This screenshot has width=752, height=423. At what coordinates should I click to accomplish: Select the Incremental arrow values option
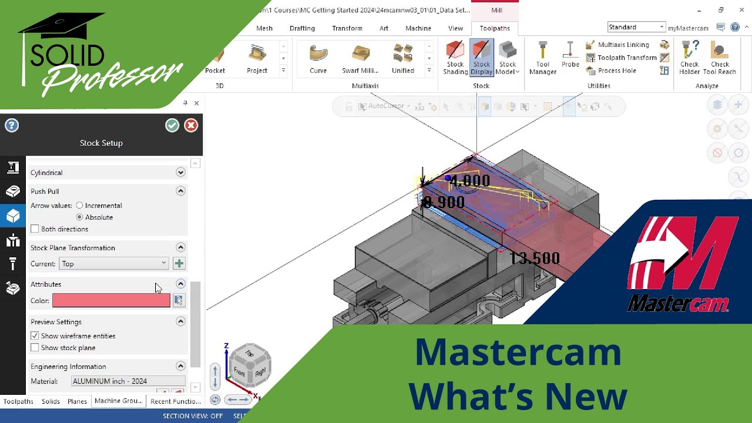coord(99,206)
